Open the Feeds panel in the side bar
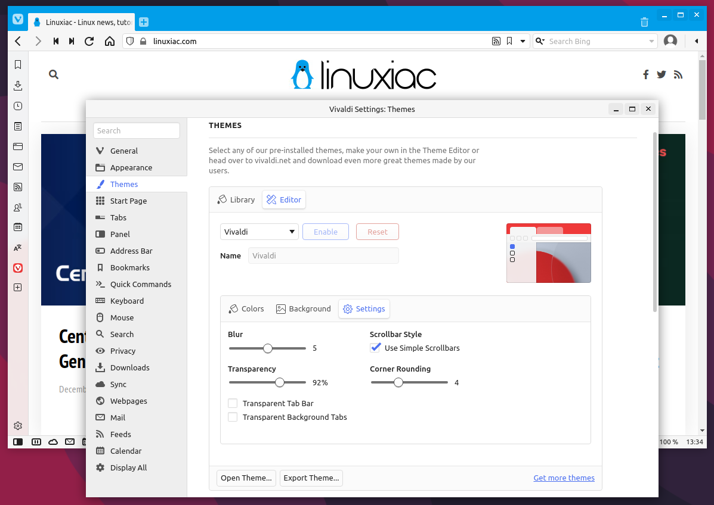714x505 pixels. pos(18,187)
